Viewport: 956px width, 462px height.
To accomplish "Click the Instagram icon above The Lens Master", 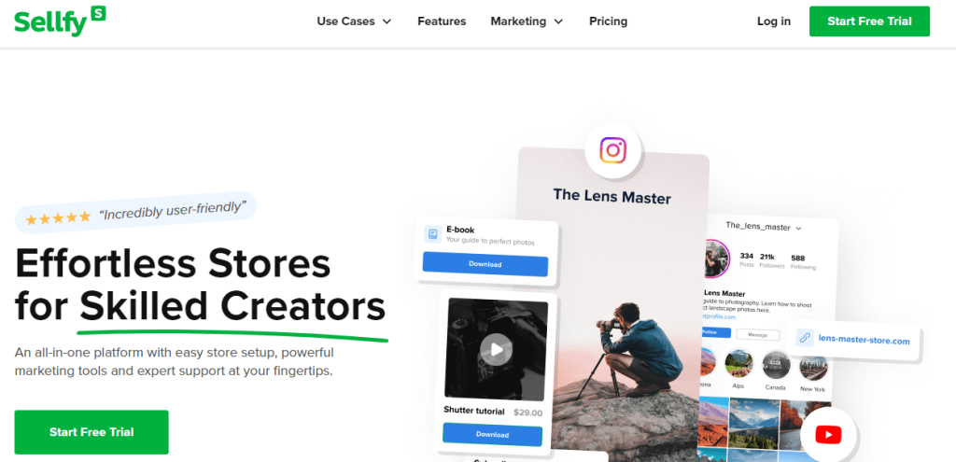I will pos(612,150).
